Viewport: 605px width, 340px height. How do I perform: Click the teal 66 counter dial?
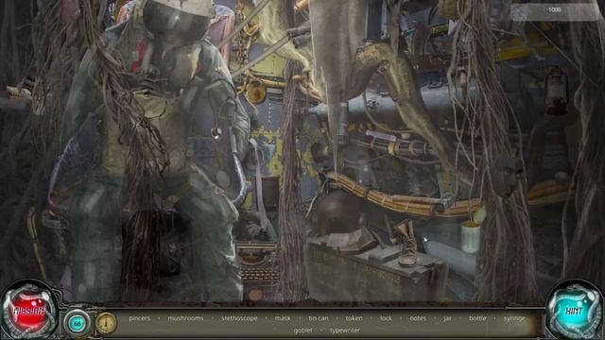coord(78,323)
